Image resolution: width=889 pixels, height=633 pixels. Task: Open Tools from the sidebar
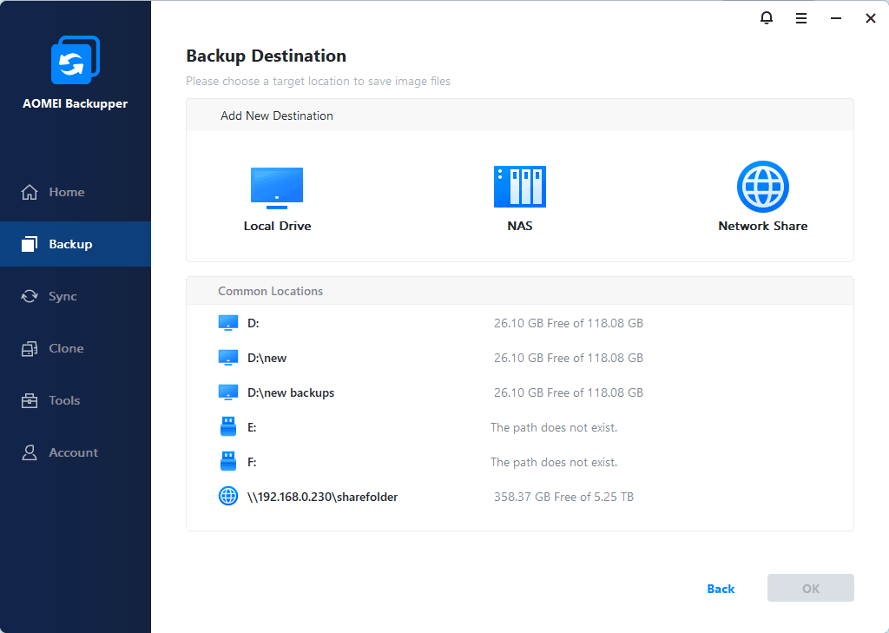pos(64,400)
